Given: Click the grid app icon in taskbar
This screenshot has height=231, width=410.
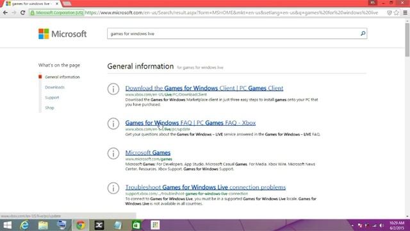Looking at the screenshot, I should (155, 225).
